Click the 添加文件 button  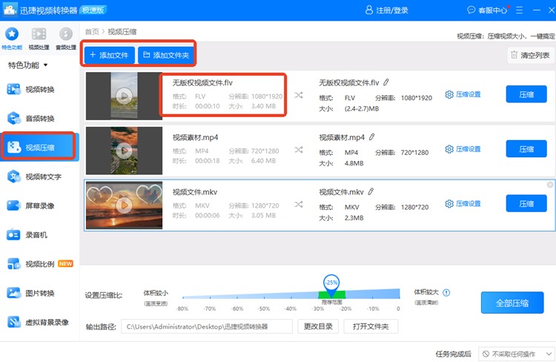coord(109,55)
